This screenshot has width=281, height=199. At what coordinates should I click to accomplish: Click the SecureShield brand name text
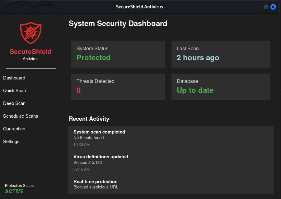[30, 52]
